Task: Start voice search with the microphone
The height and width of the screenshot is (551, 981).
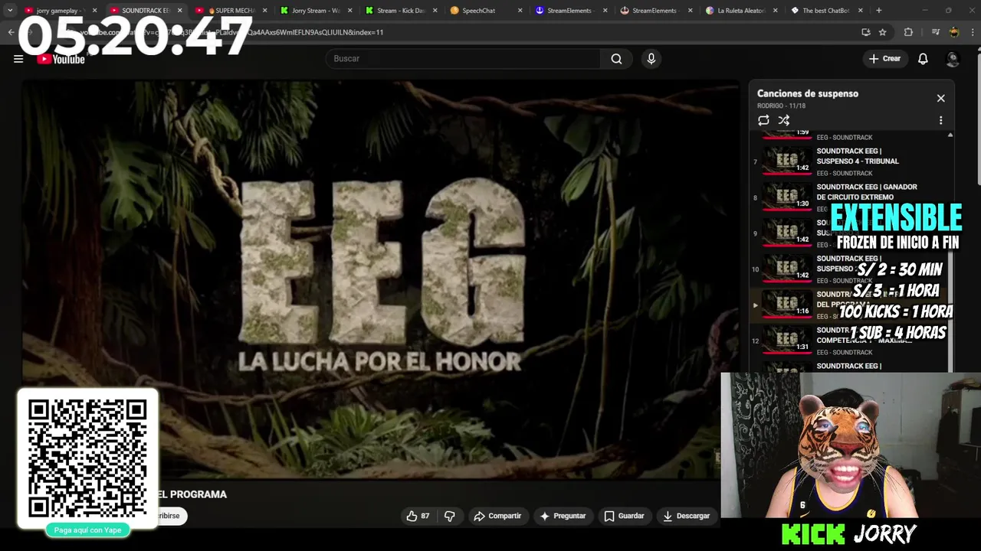Action: (651, 59)
